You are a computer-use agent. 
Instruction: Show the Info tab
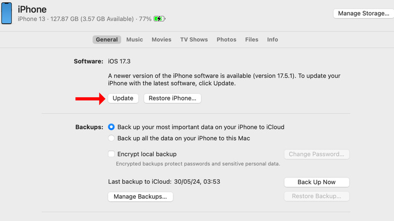point(273,39)
